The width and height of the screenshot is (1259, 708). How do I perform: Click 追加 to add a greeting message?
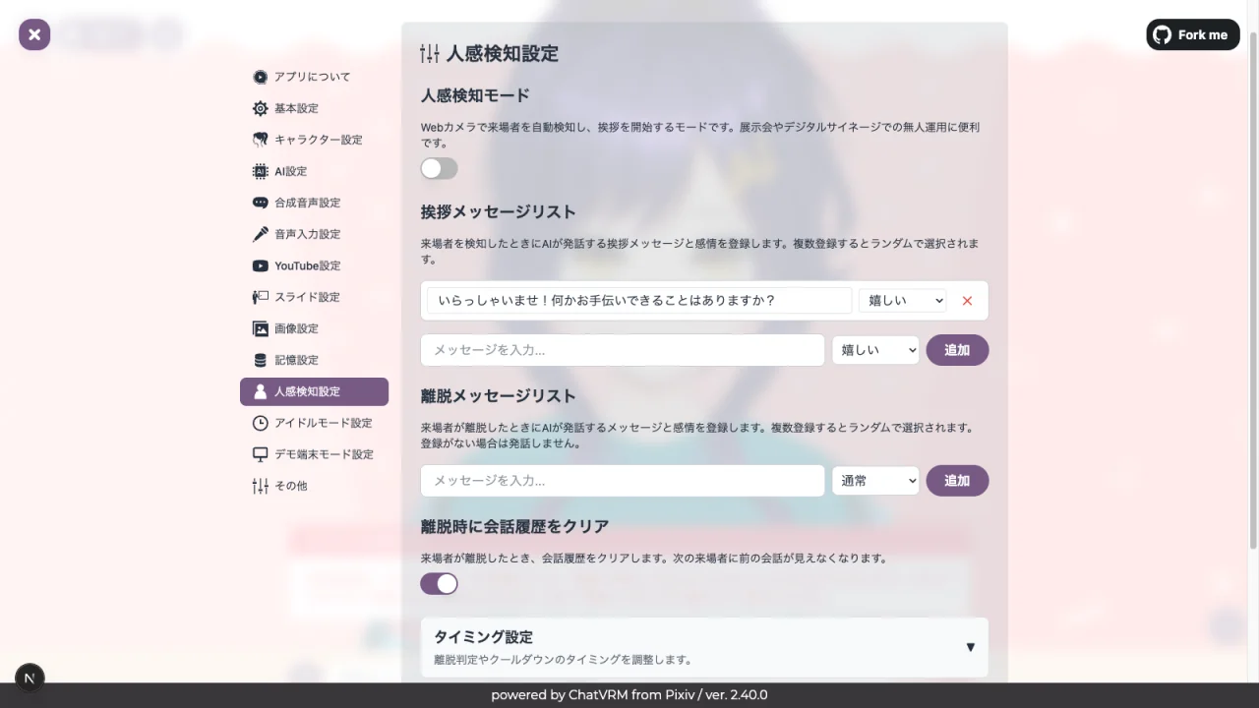[957, 350]
